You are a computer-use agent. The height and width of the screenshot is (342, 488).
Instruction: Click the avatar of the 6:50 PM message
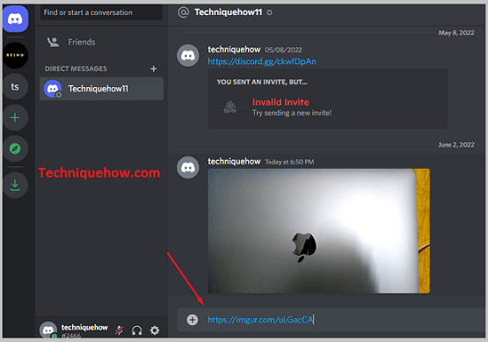click(188, 167)
